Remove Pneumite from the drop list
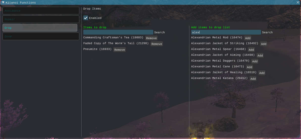301x139 pixels. (x=119, y=50)
